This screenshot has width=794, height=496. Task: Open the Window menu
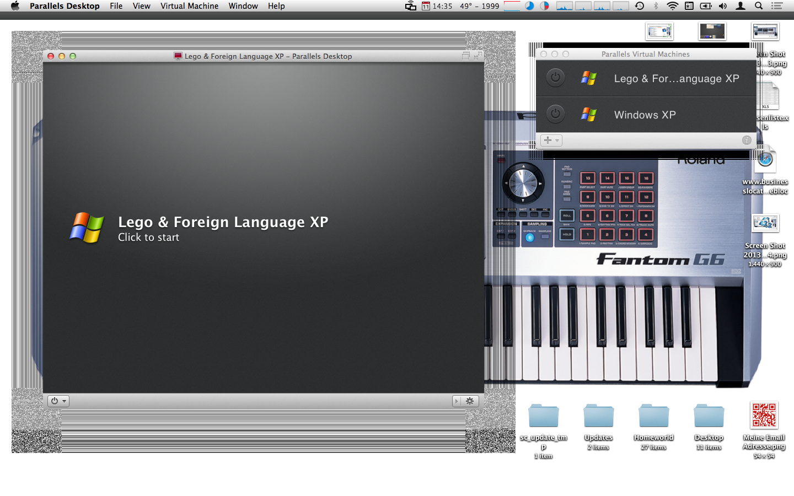pos(243,6)
